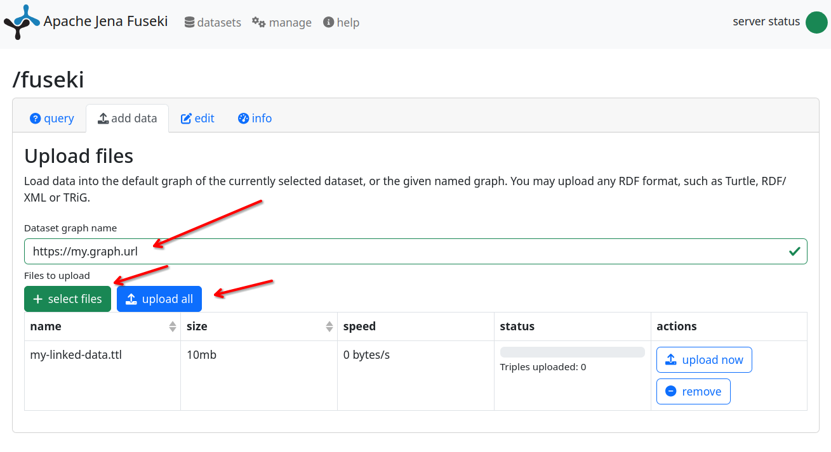Open the datasets menu item
This screenshot has height=452, width=831.
213,22
